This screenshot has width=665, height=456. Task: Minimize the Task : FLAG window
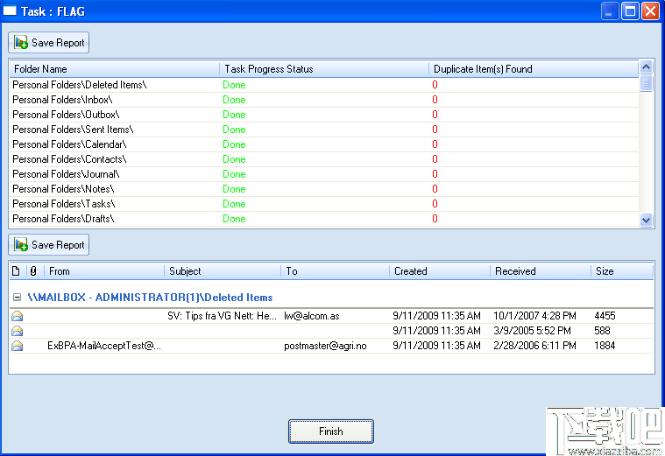pyautogui.click(x=609, y=11)
